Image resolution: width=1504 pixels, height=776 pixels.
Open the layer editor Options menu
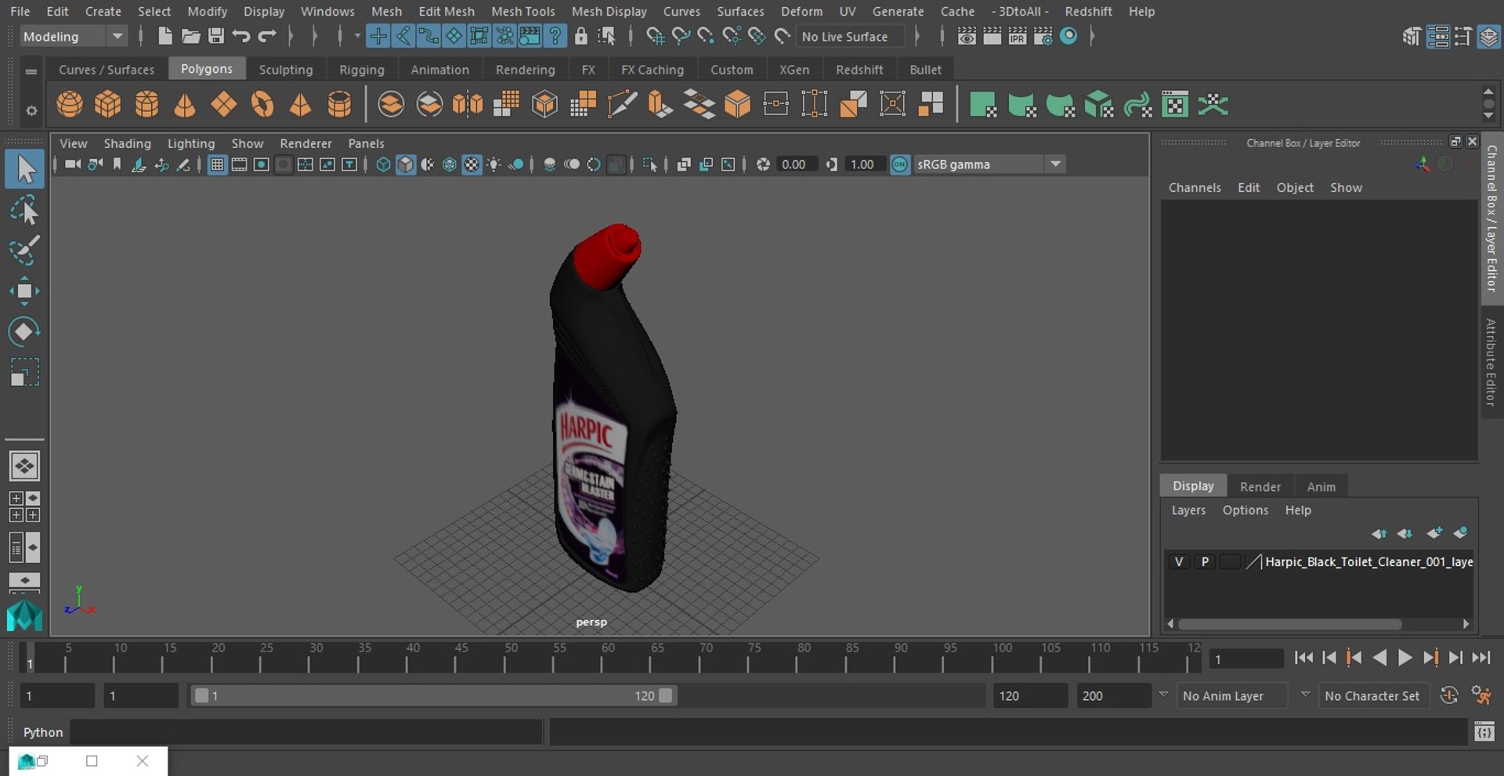tap(1245, 510)
